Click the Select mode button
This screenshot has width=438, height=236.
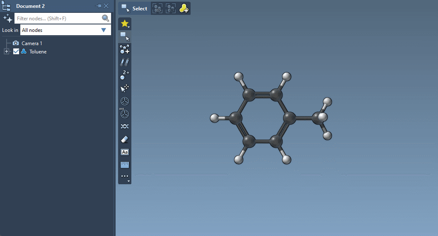(x=134, y=8)
